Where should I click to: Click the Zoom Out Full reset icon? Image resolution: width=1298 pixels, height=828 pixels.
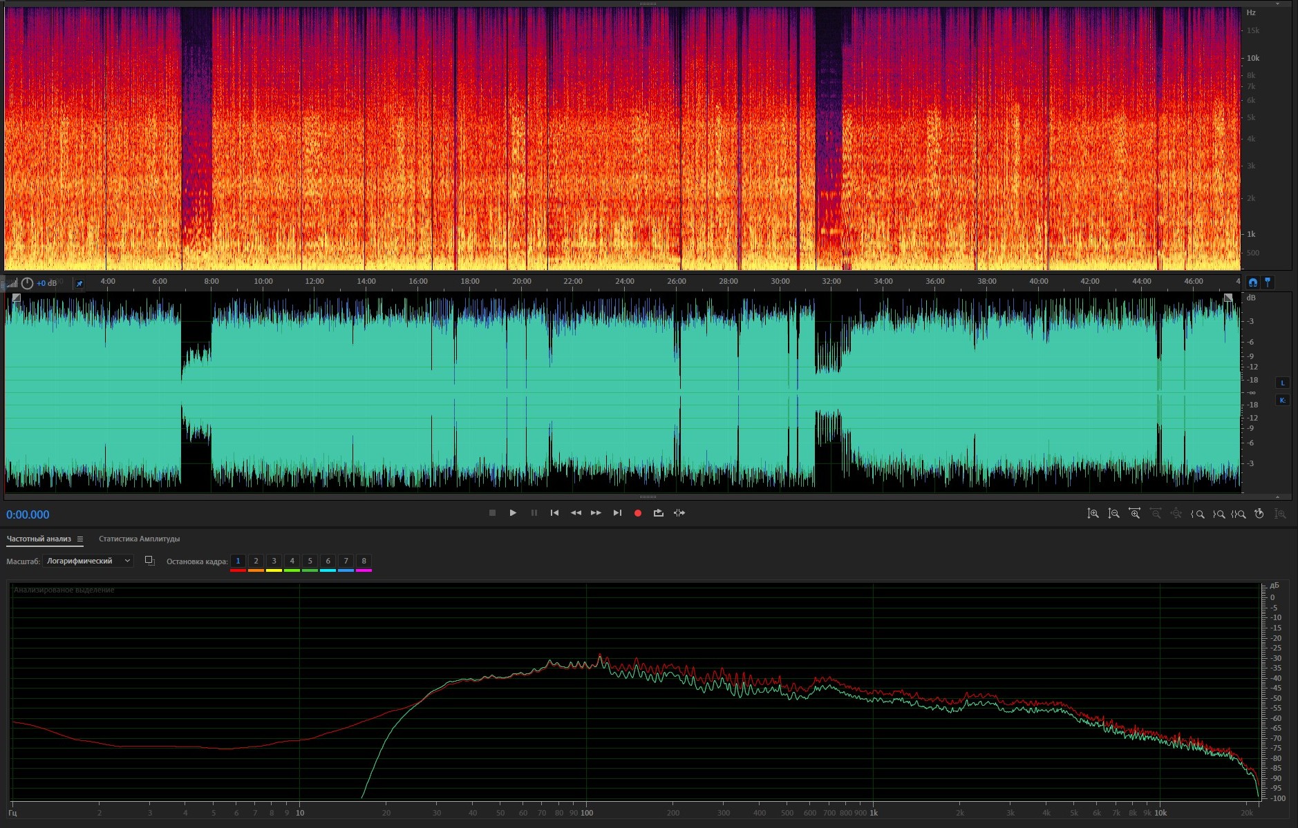click(x=1176, y=514)
